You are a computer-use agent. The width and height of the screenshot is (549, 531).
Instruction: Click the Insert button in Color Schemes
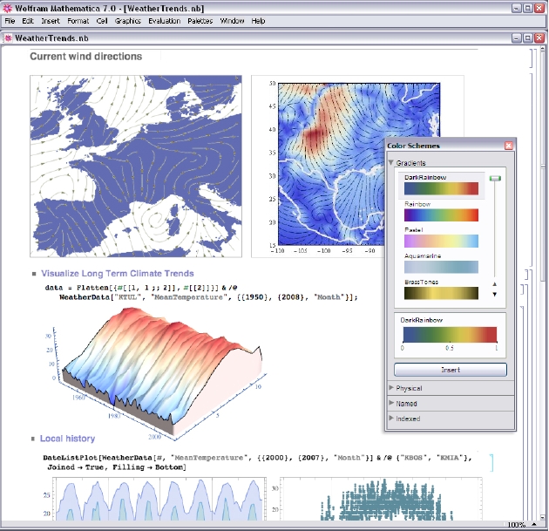tap(451, 370)
